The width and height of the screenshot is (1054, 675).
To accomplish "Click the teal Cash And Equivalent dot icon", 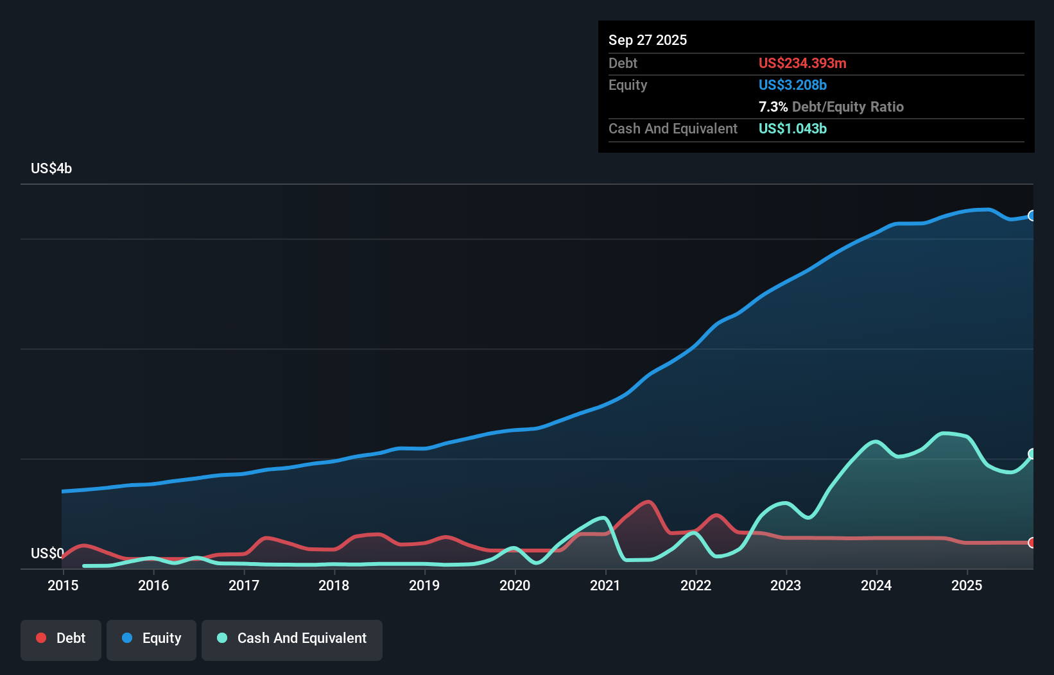I will (221, 638).
